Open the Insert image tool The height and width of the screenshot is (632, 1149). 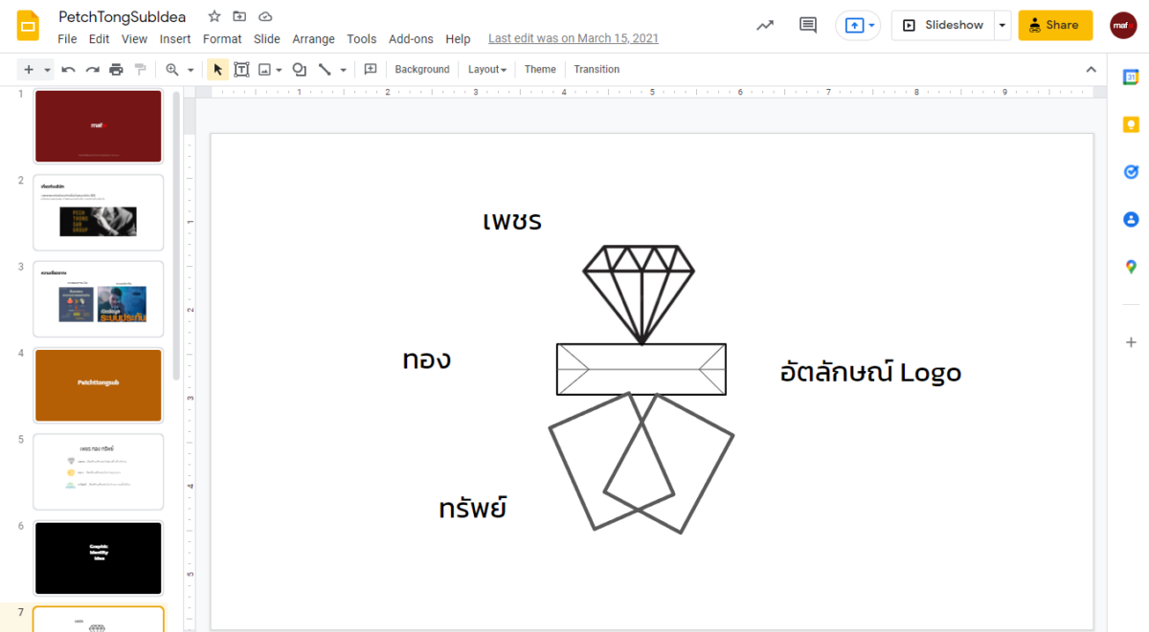pos(265,69)
